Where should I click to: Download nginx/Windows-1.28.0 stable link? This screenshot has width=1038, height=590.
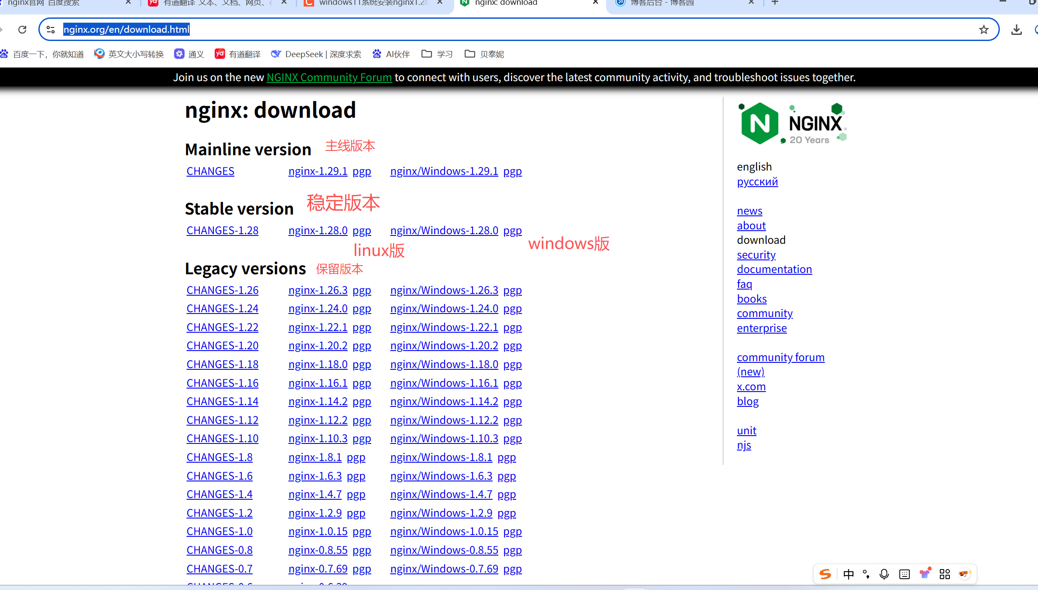444,231
